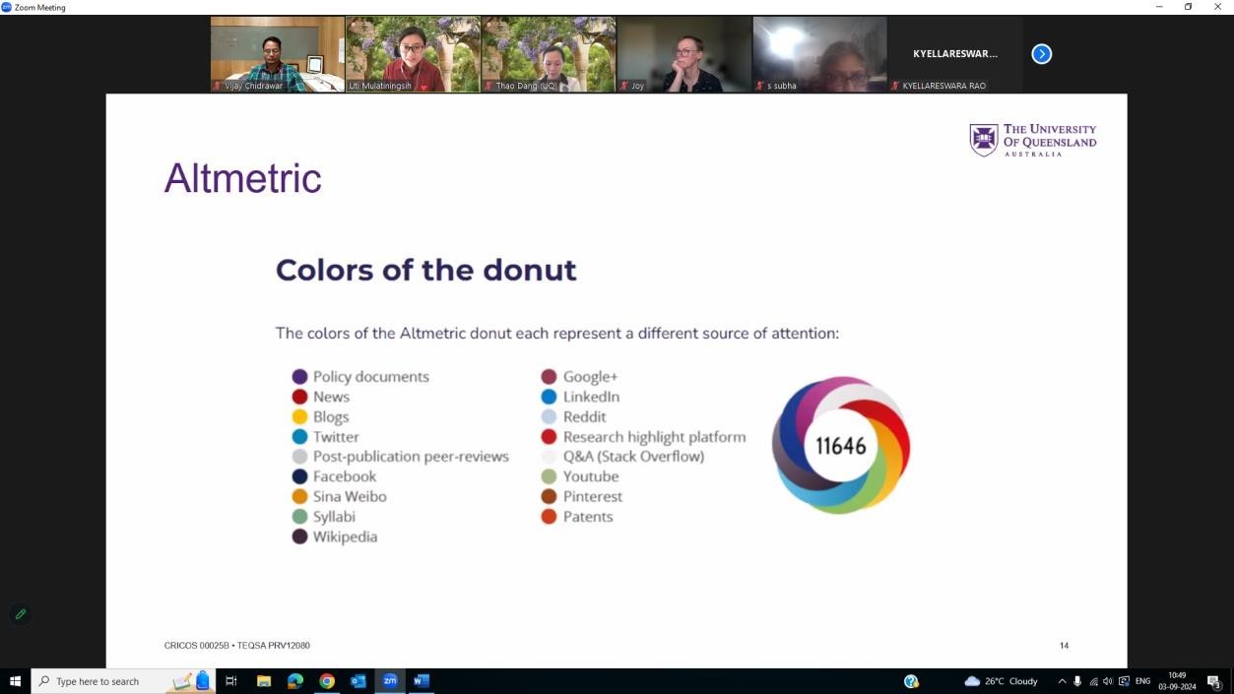Click the brown Pinterest color dot
This screenshot has height=694, width=1234.
[x=549, y=496]
